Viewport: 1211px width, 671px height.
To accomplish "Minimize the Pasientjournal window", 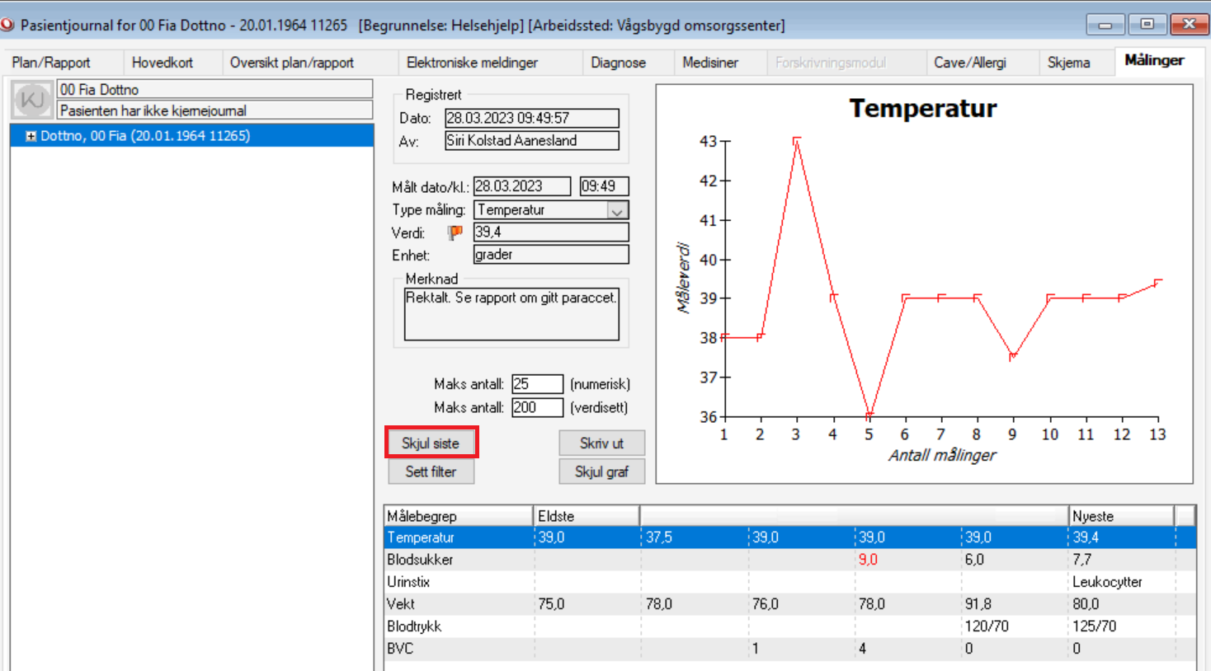I will click(1105, 25).
